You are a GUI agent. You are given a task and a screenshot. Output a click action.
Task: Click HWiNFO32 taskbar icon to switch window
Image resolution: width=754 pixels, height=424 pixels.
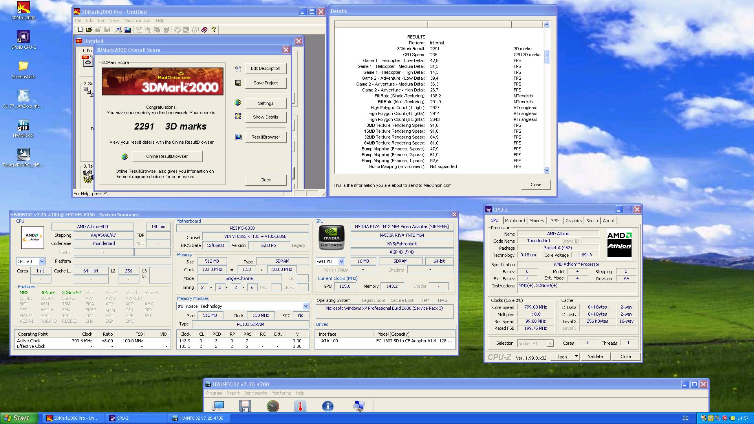(198, 418)
